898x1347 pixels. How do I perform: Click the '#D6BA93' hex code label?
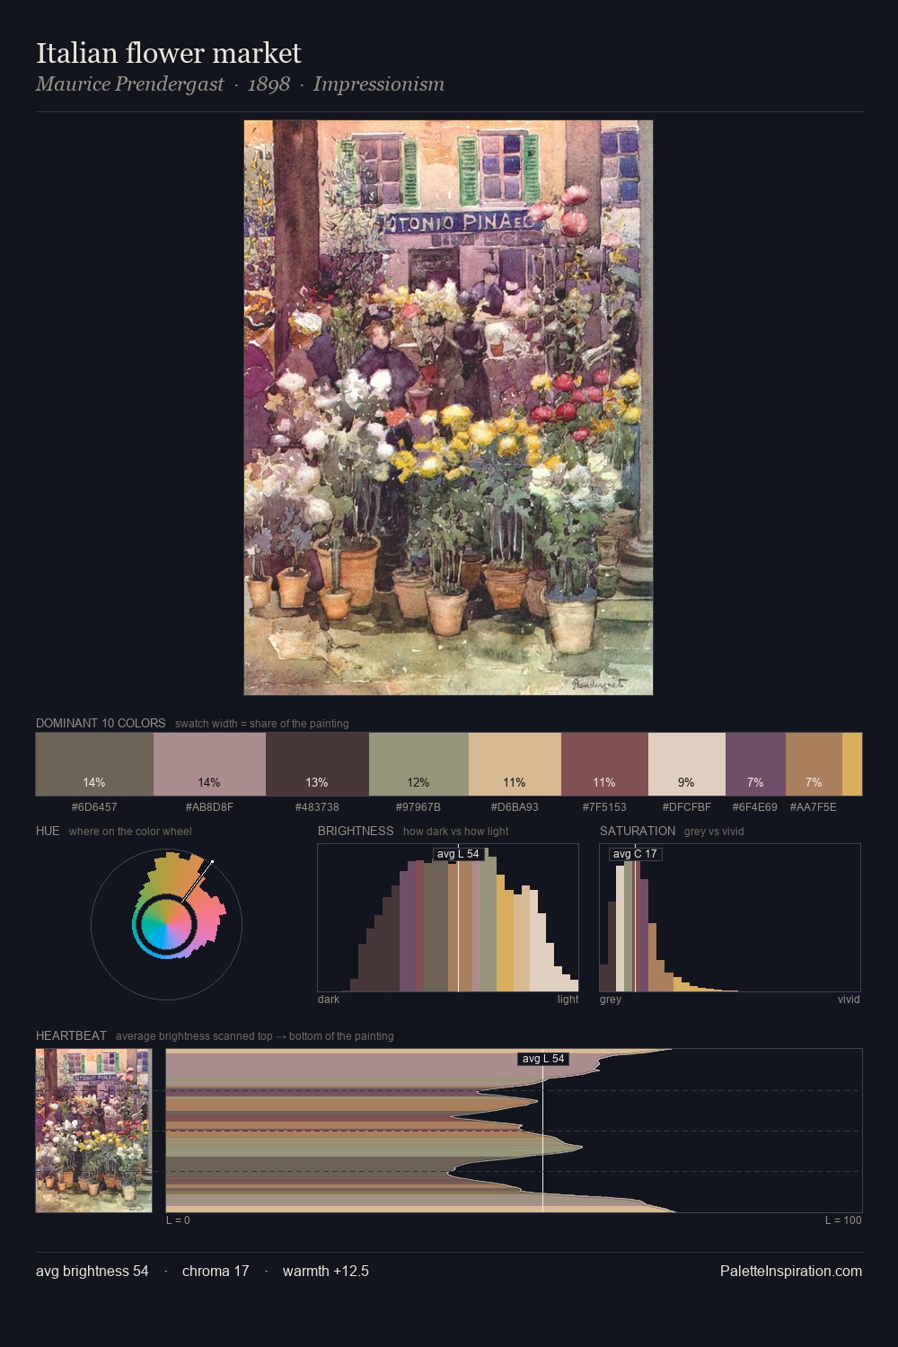click(515, 807)
